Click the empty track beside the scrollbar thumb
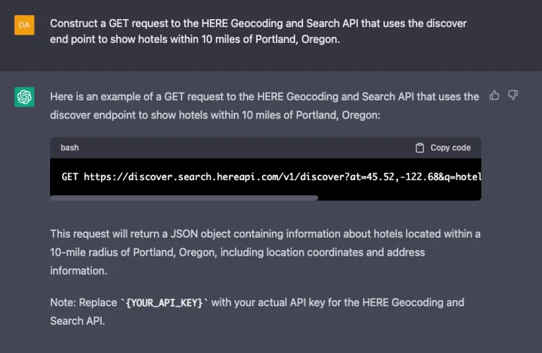Image resolution: width=542 pixels, height=353 pixels. tap(399, 198)
